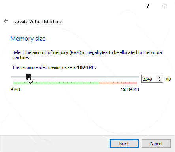The height and width of the screenshot is (152, 175).
Task: Click the 2048 memory value field
Action: coord(149,79)
